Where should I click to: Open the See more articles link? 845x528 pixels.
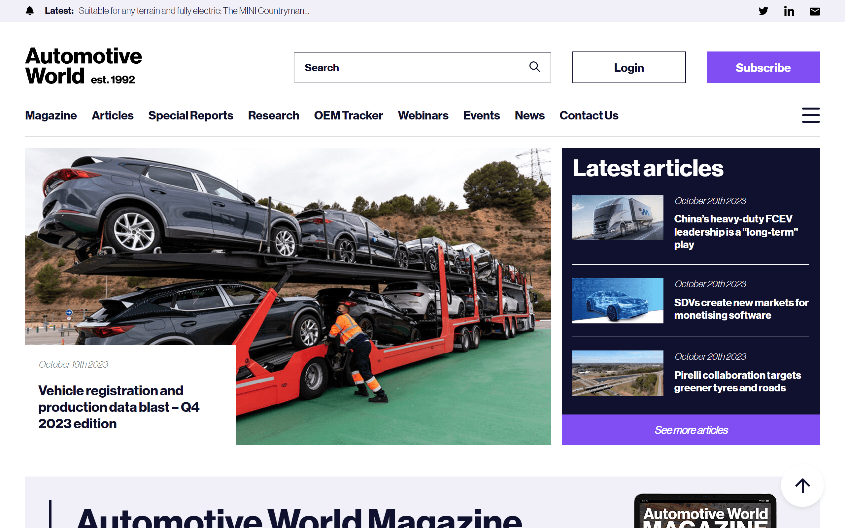(x=691, y=430)
